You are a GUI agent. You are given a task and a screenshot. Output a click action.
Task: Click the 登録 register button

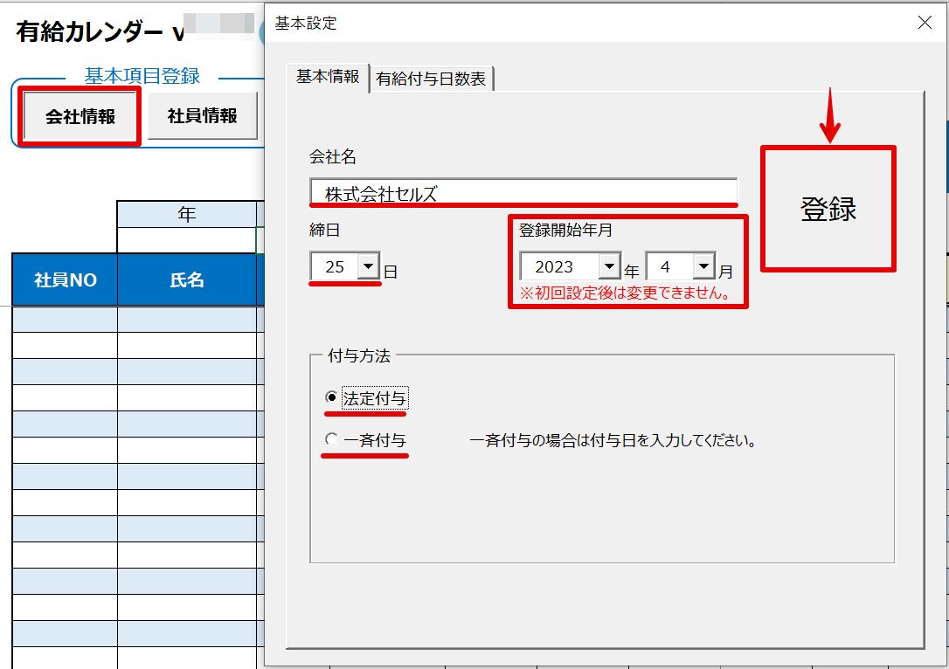coord(828,209)
